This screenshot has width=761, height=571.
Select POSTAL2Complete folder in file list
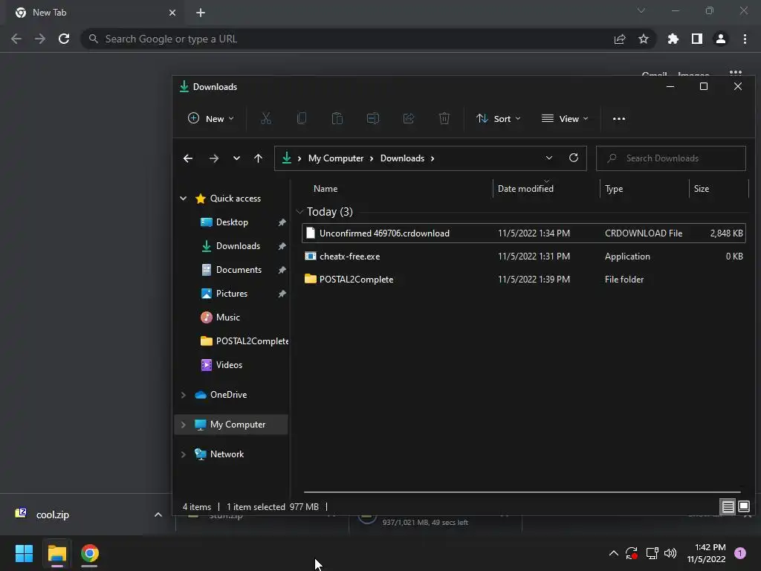[524, 280]
